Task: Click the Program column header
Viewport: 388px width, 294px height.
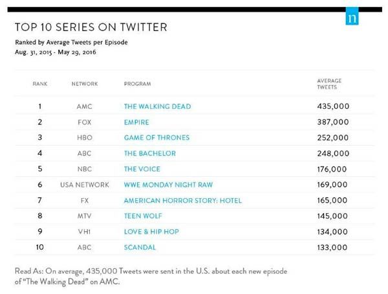Action: point(137,85)
